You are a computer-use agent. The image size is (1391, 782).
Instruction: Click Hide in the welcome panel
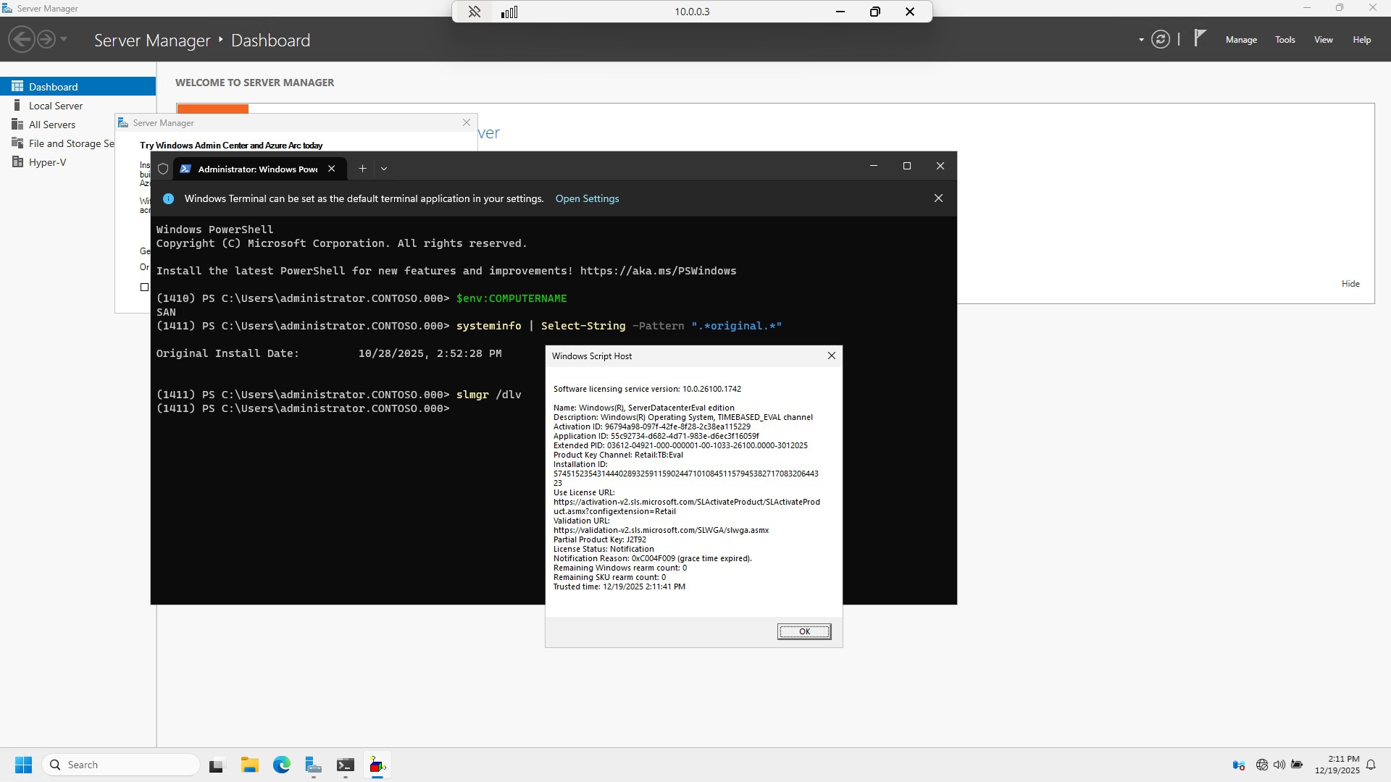tap(1350, 284)
